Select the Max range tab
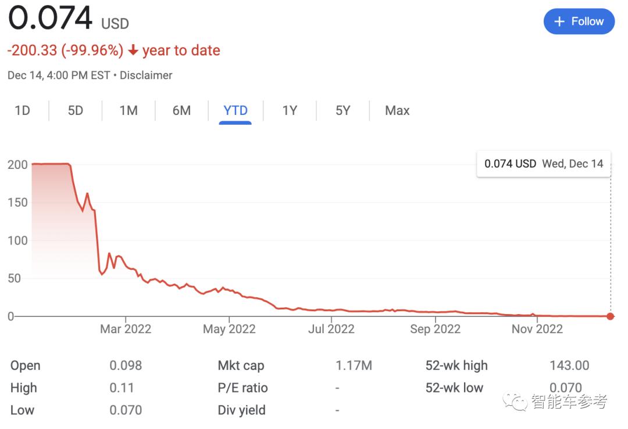Viewport: 628px width, 429px height. (397, 110)
